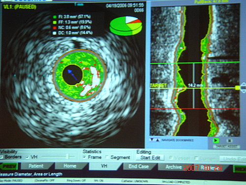Enable Frame statistics checkbox
246x185 pixels.
84,157
